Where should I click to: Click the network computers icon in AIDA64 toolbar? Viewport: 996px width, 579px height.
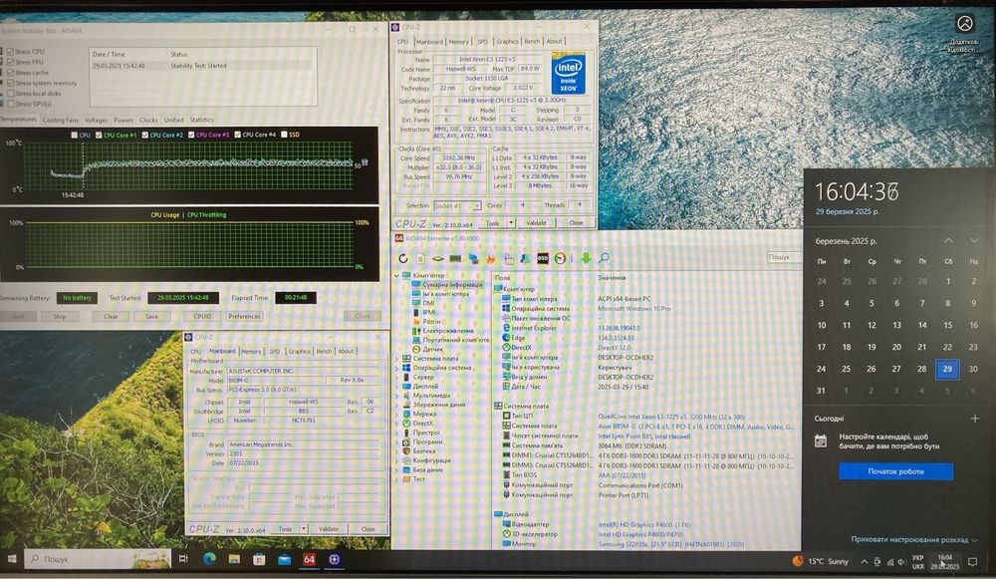473,258
